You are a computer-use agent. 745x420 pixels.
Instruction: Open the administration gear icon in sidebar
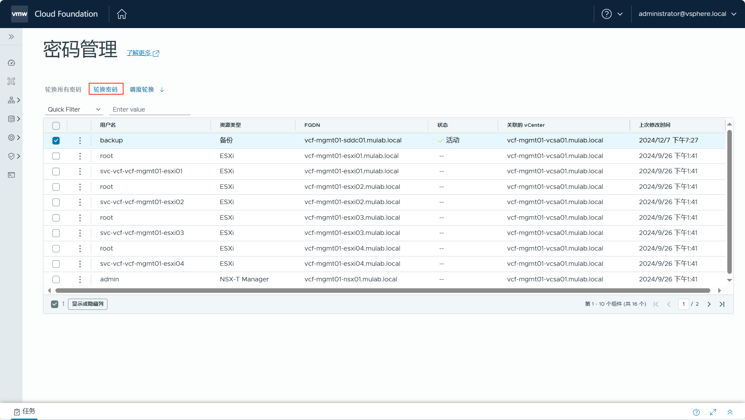[11, 138]
